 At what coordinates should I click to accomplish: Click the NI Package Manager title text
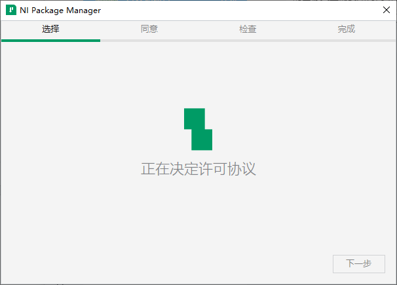(x=60, y=10)
